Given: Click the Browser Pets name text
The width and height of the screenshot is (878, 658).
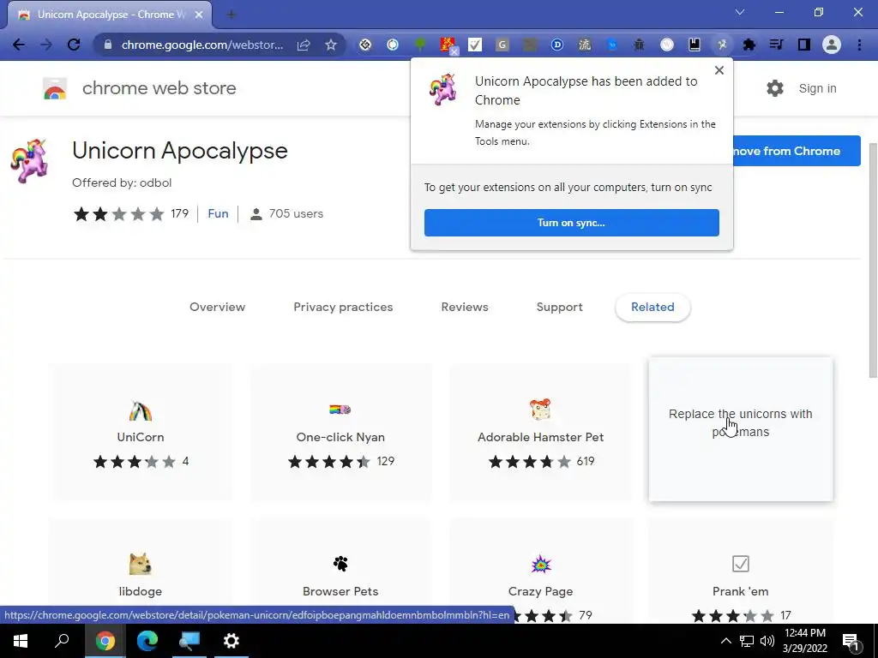Looking at the screenshot, I should [340, 591].
